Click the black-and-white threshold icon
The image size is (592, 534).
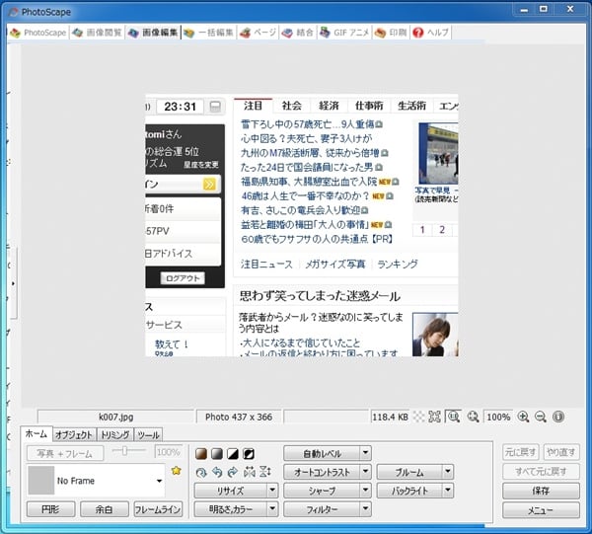233,453
